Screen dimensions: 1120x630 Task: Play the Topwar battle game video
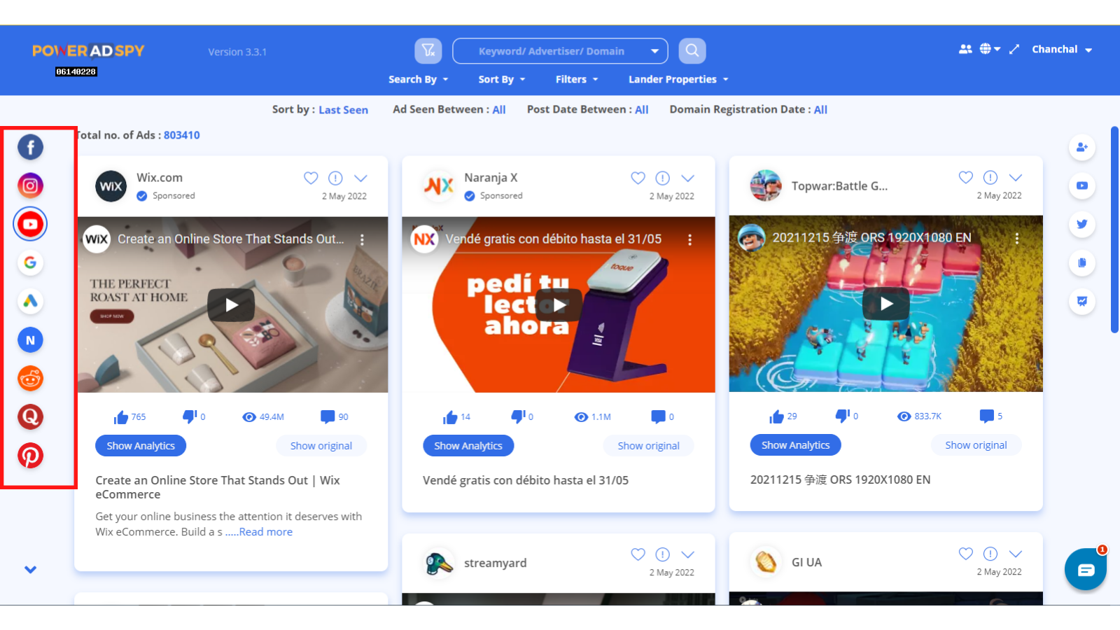(x=886, y=304)
